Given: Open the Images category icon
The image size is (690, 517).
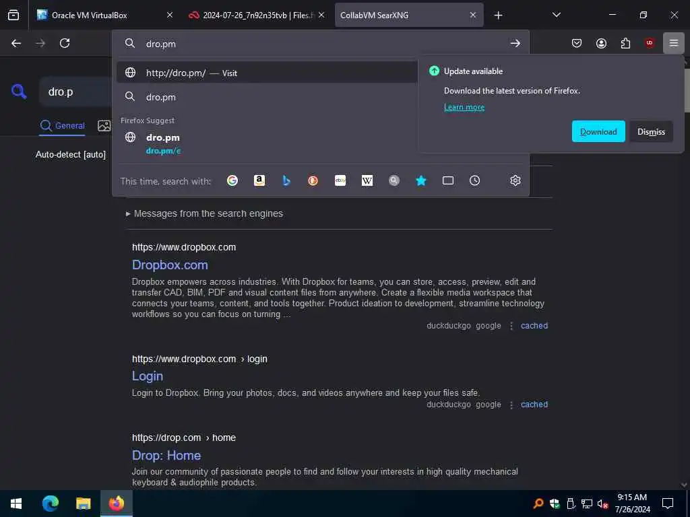Looking at the screenshot, I should (x=104, y=126).
